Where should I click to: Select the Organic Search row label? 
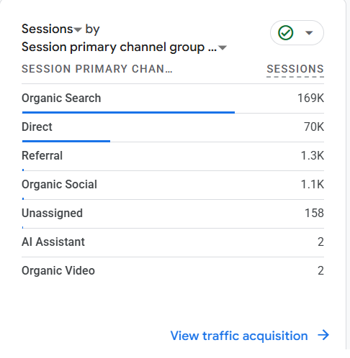point(61,98)
